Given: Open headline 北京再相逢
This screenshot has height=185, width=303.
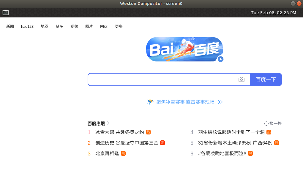Looking at the screenshot, I should pos(107,153).
